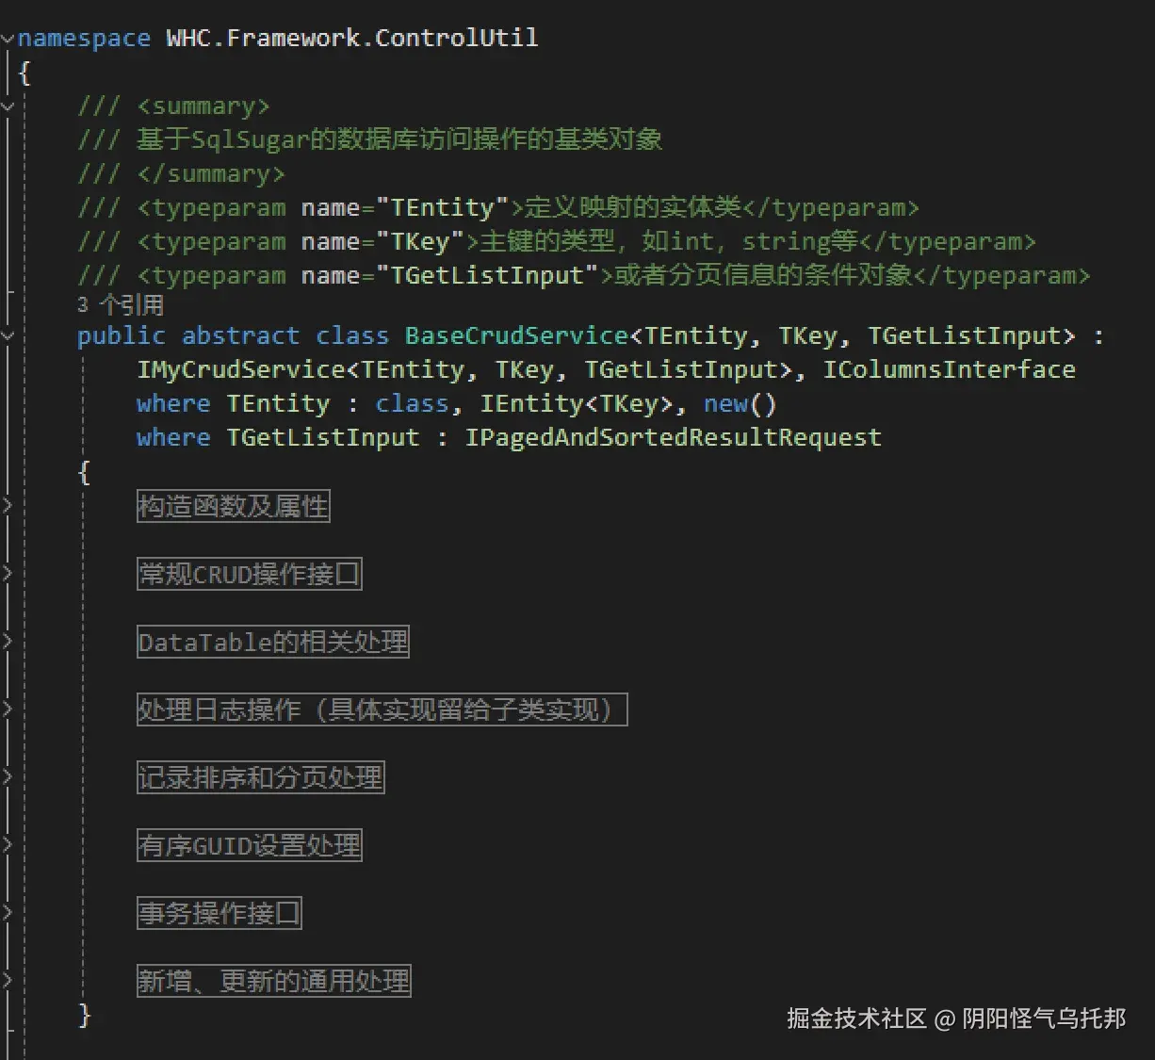Viewport: 1155px width, 1060px height.
Task: Collapse the namespace WHC.Framework.ControlUtil block
Action: [8, 39]
